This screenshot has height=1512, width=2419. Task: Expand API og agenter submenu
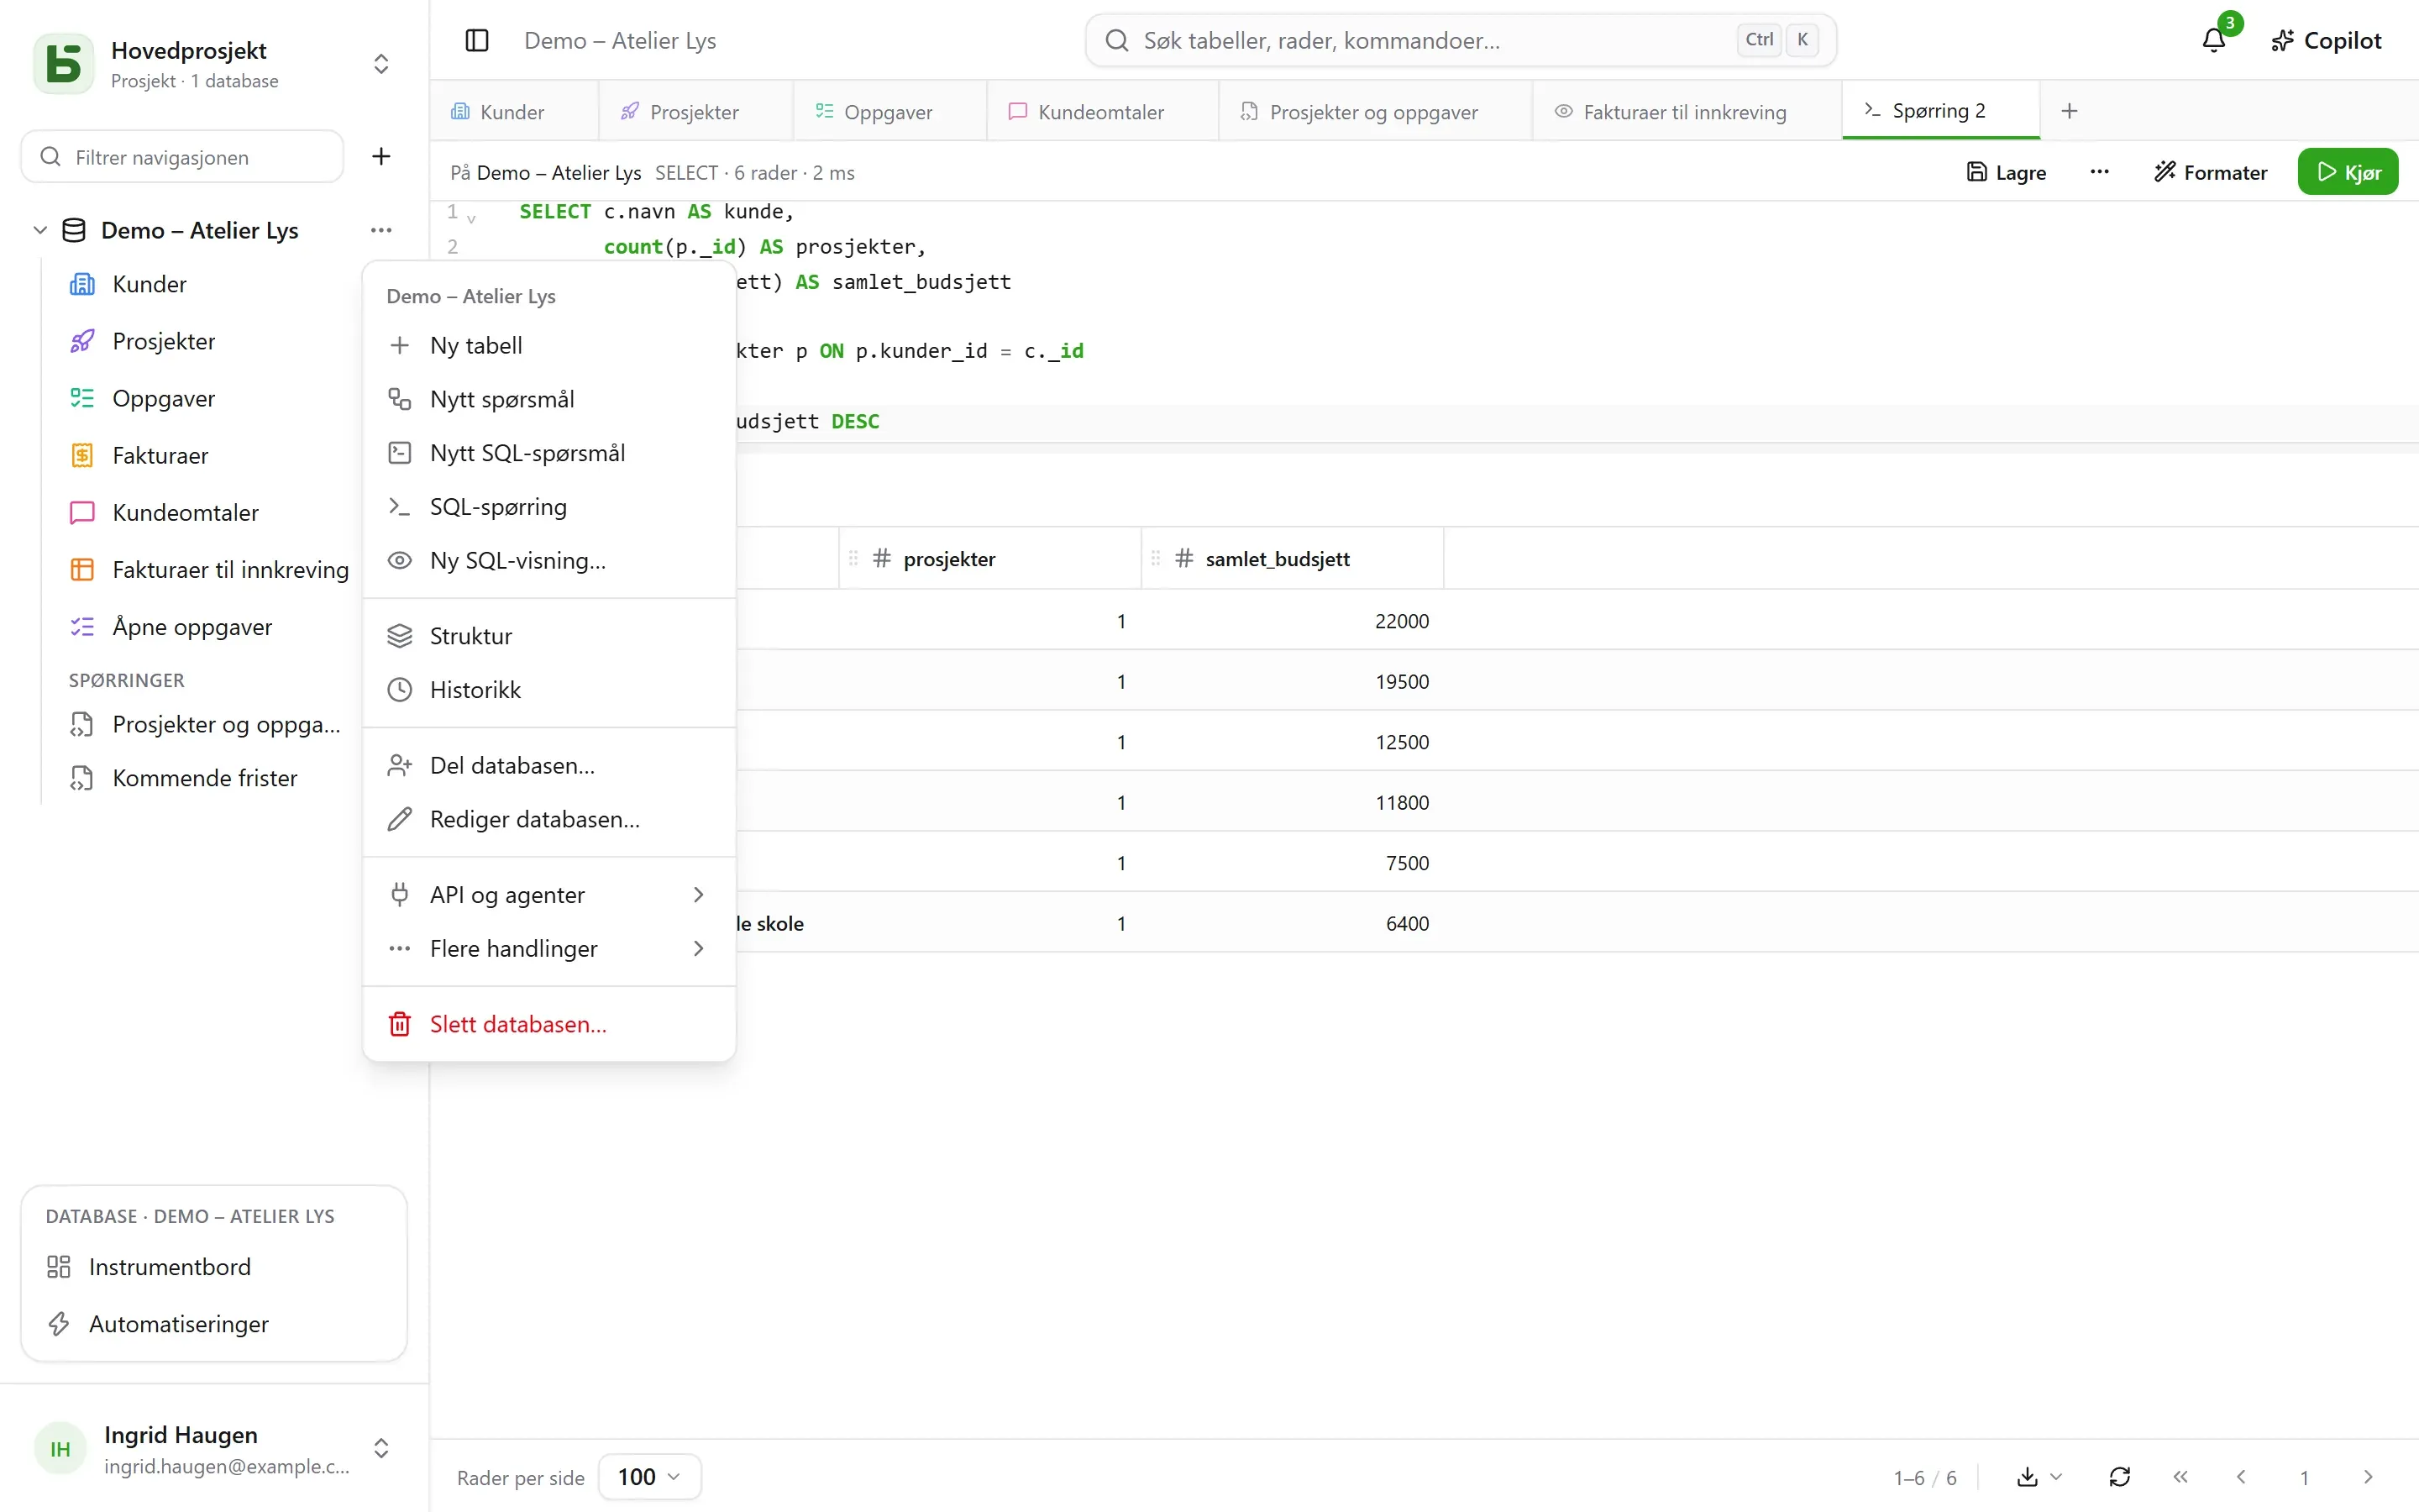pos(548,895)
